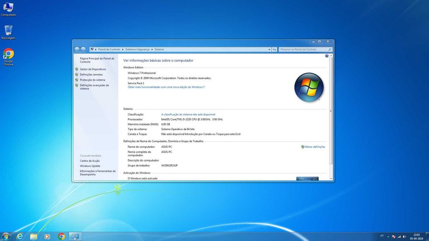Open the Reciclagem recycle bin icon

click(x=8, y=32)
